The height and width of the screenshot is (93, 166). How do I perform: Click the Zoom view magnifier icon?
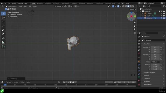point(134,22)
